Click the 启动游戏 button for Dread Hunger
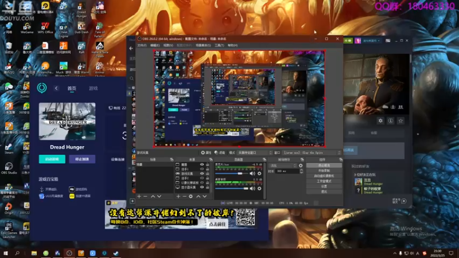459x258 pixels. coord(52,159)
